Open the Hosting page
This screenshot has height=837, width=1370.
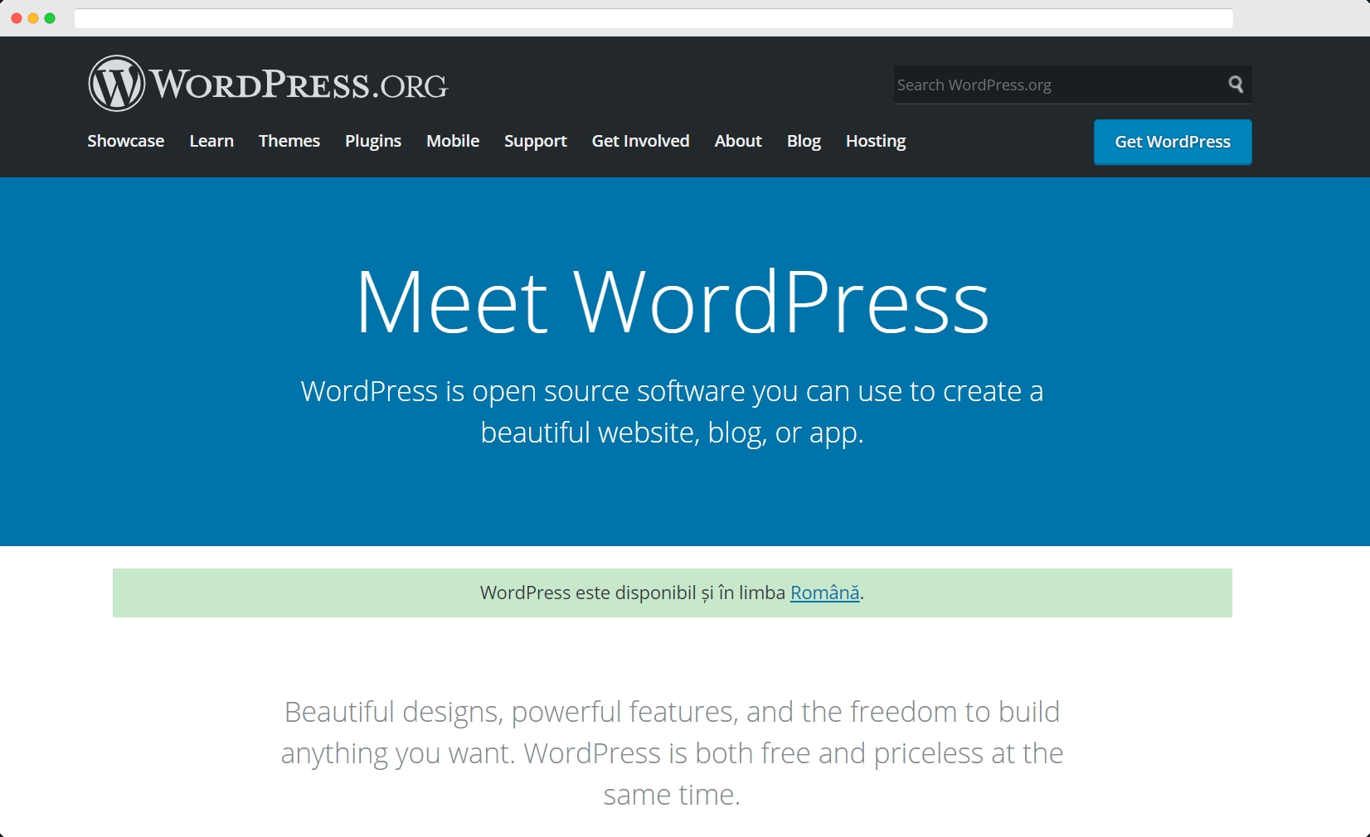coord(875,141)
